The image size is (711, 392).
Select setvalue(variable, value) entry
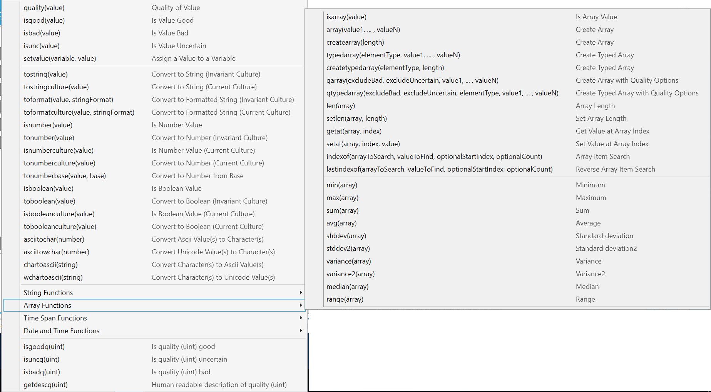point(60,58)
